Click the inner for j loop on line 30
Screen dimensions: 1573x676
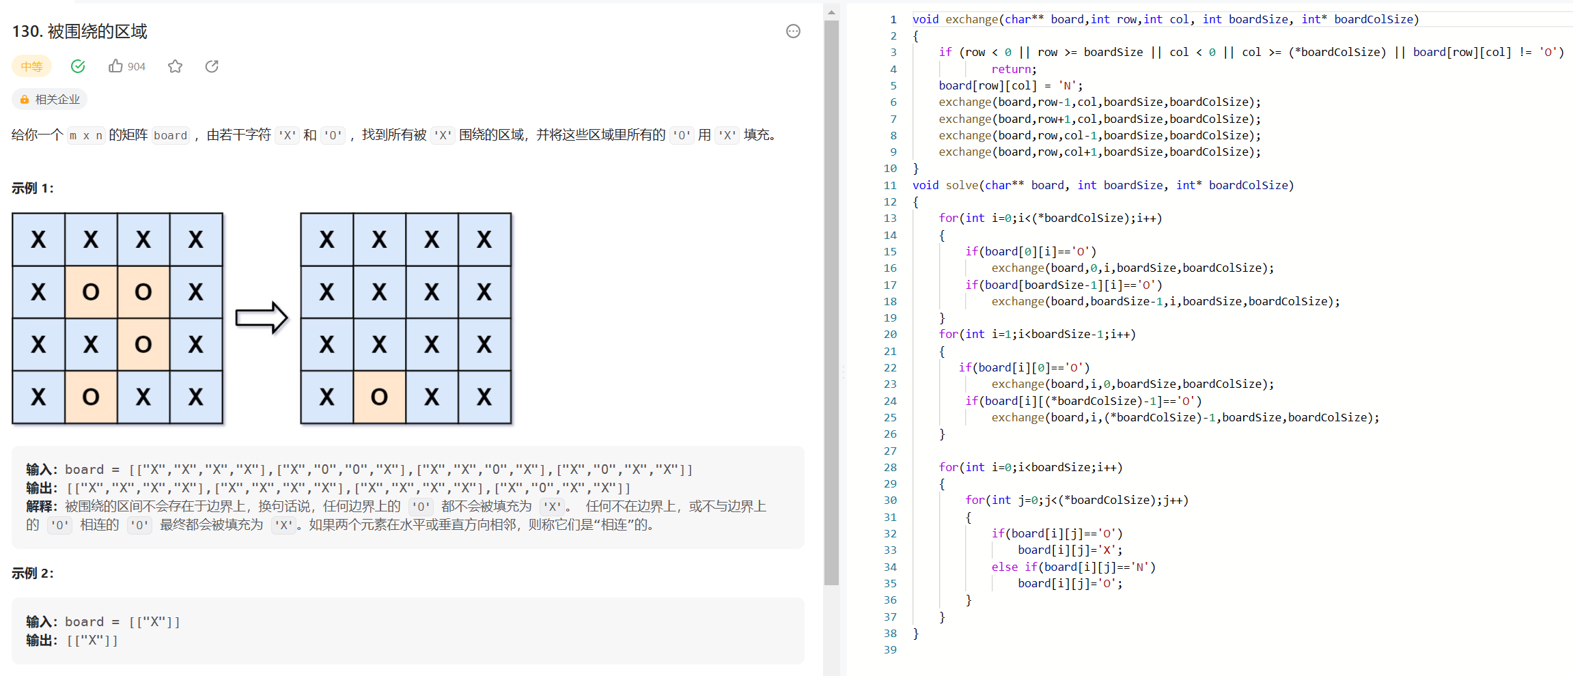point(1077,500)
